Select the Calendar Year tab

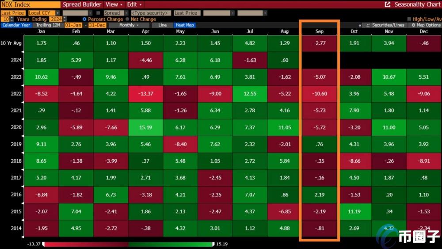click(x=16, y=25)
